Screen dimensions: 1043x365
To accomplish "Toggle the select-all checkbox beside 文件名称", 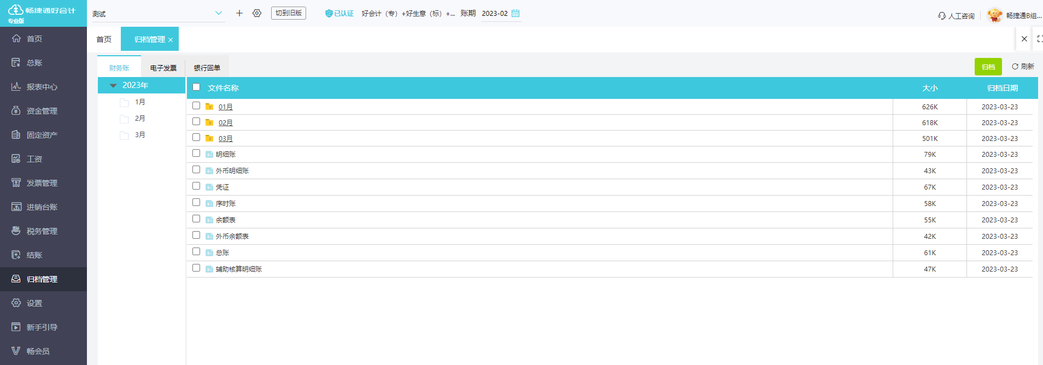I will 196,87.
